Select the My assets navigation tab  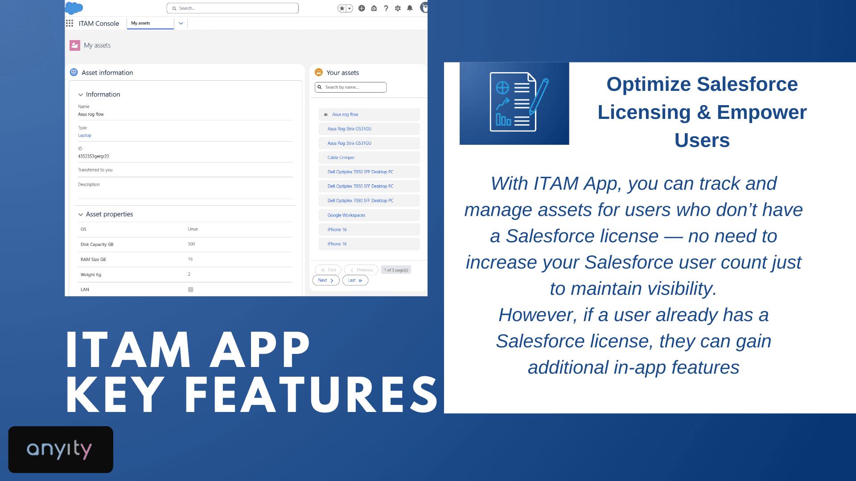pos(150,23)
